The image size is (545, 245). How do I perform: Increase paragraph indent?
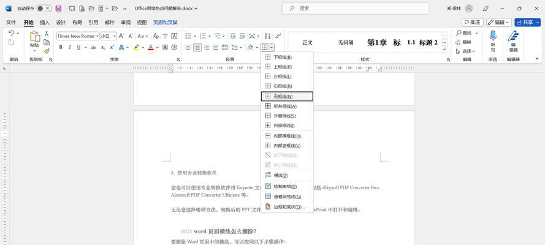tap(242, 36)
